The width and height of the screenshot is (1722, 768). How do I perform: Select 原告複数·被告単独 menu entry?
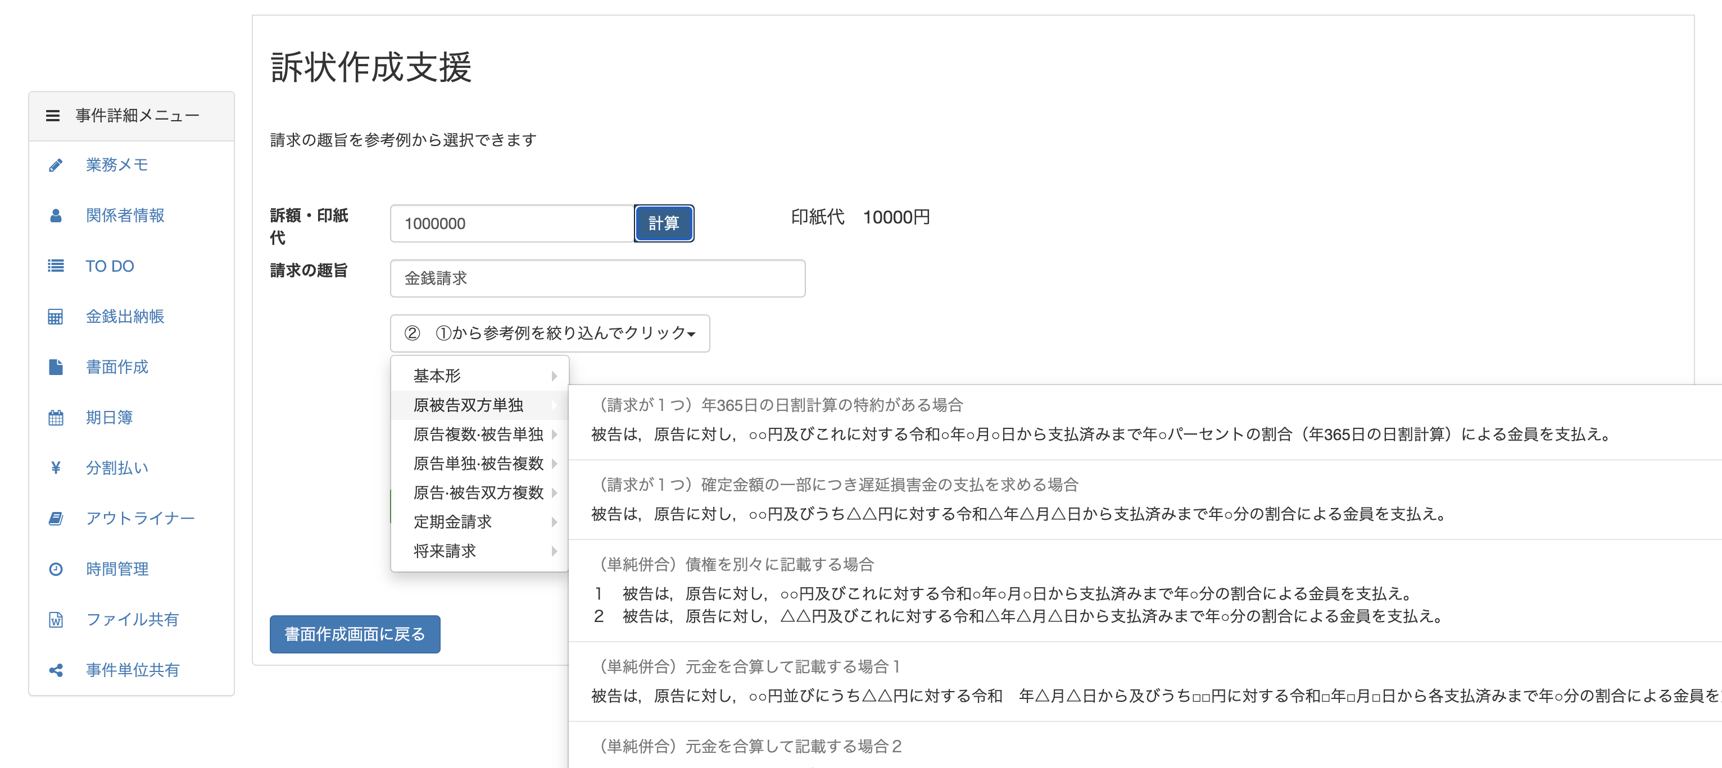[x=479, y=434]
